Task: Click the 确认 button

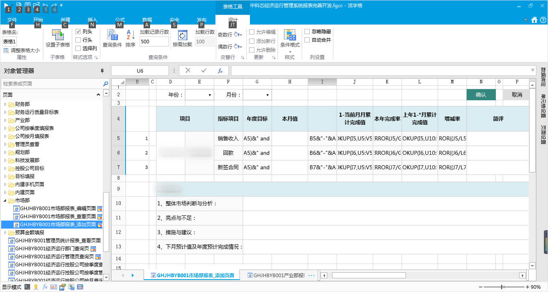Action: pos(481,95)
